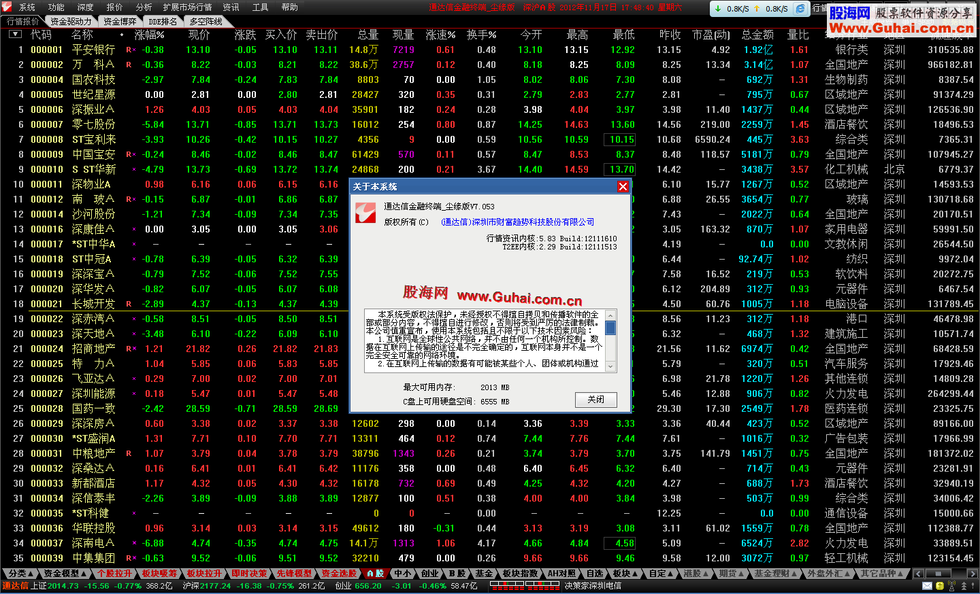
Task: Sort the table by 现价 column header
Action: coord(199,34)
